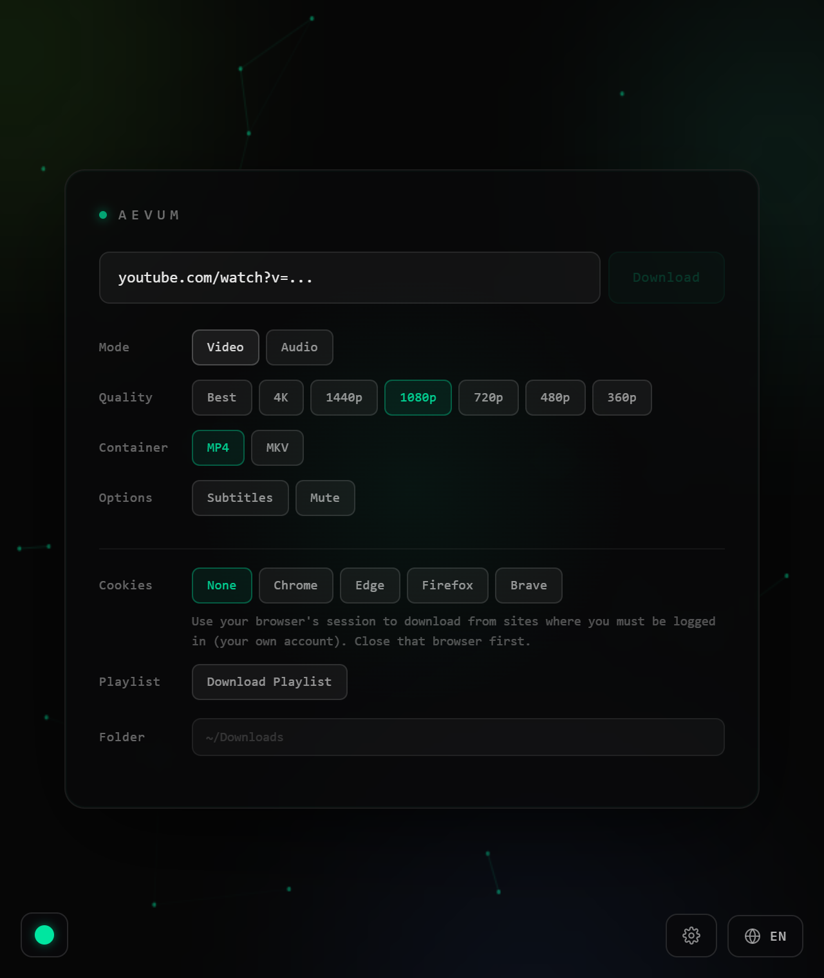Click the ~/Downloads folder field
The height and width of the screenshot is (978, 824).
click(458, 737)
